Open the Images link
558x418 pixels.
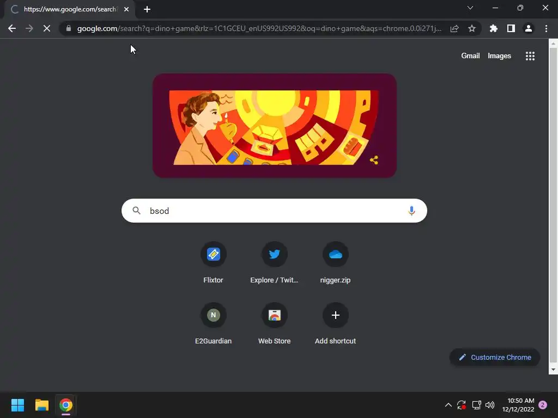click(x=499, y=56)
